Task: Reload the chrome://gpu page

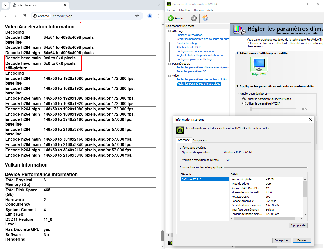Action: 24,16
